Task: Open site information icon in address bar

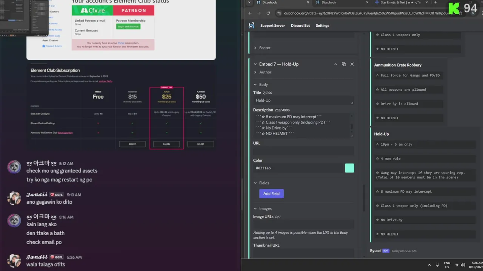Action: click(x=279, y=13)
